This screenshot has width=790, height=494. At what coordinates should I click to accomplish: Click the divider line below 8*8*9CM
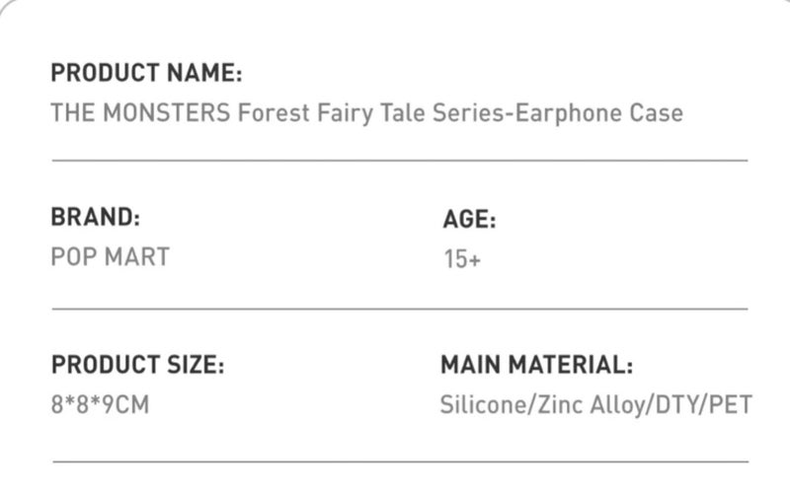click(399, 460)
